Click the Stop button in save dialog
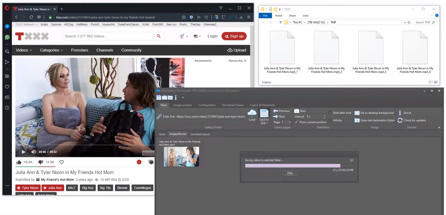The image size is (446, 215). [290, 173]
